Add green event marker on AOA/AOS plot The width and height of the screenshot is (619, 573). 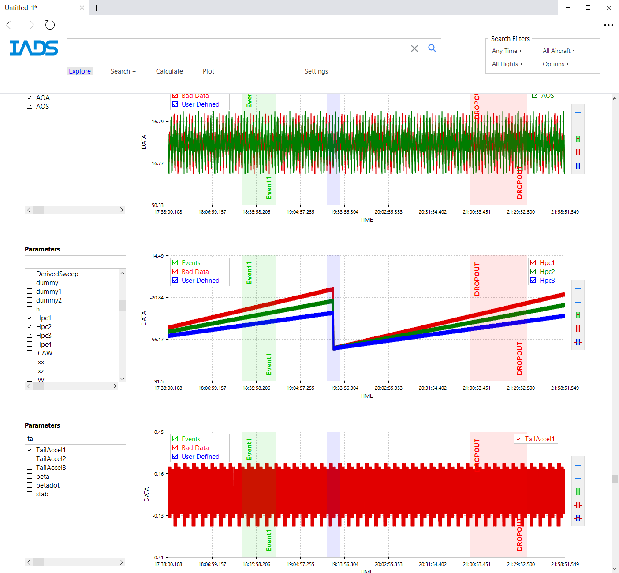(x=578, y=139)
